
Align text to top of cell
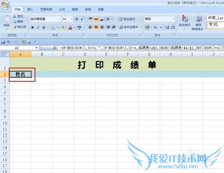[x=90, y=19]
